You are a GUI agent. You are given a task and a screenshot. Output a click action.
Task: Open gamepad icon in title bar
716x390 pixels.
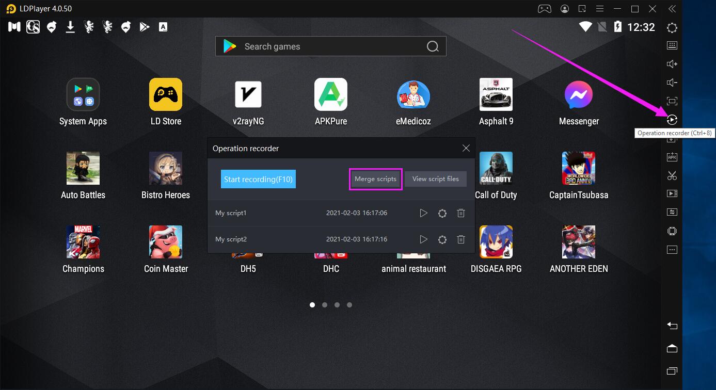[x=544, y=9]
